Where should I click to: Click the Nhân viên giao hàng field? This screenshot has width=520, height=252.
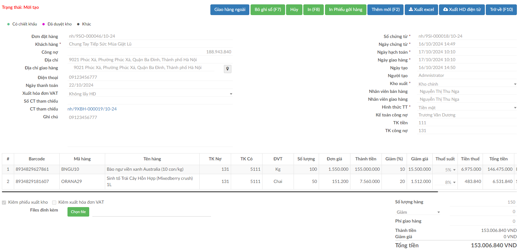467,99
